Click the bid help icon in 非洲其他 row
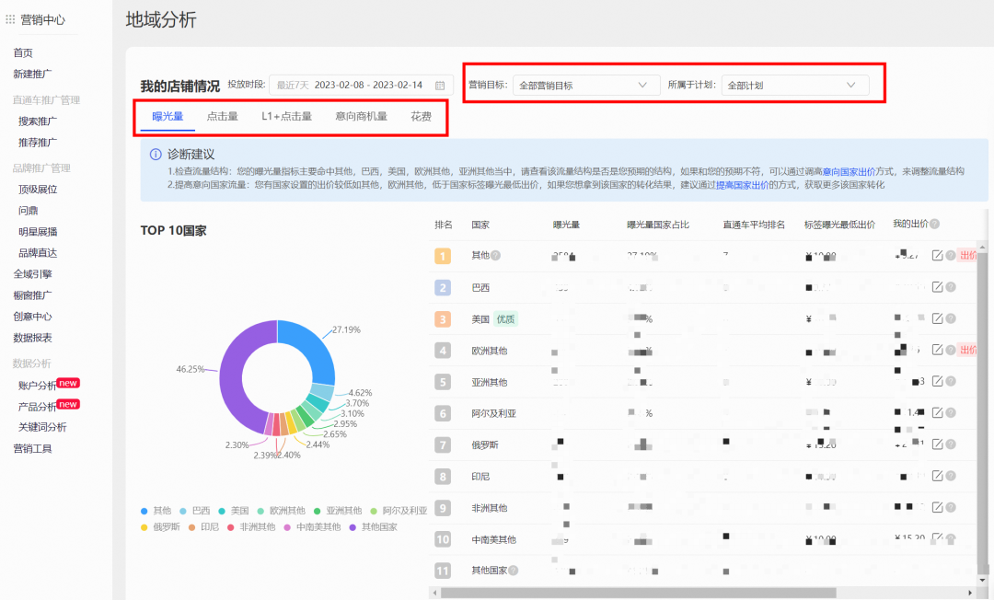Viewport: 994px width, 600px height. pos(951,507)
